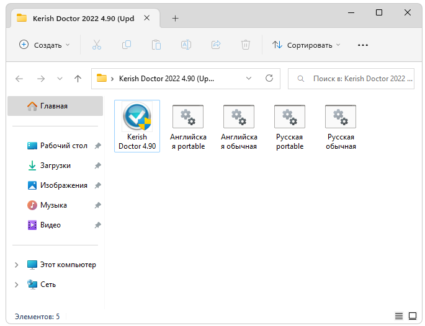The height and width of the screenshot is (326, 425).
Task: Go to Загрузки folder in sidebar
Action: 55,165
